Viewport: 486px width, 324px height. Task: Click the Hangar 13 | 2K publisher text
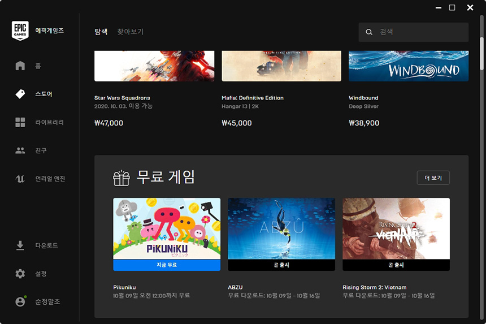(240, 106)
